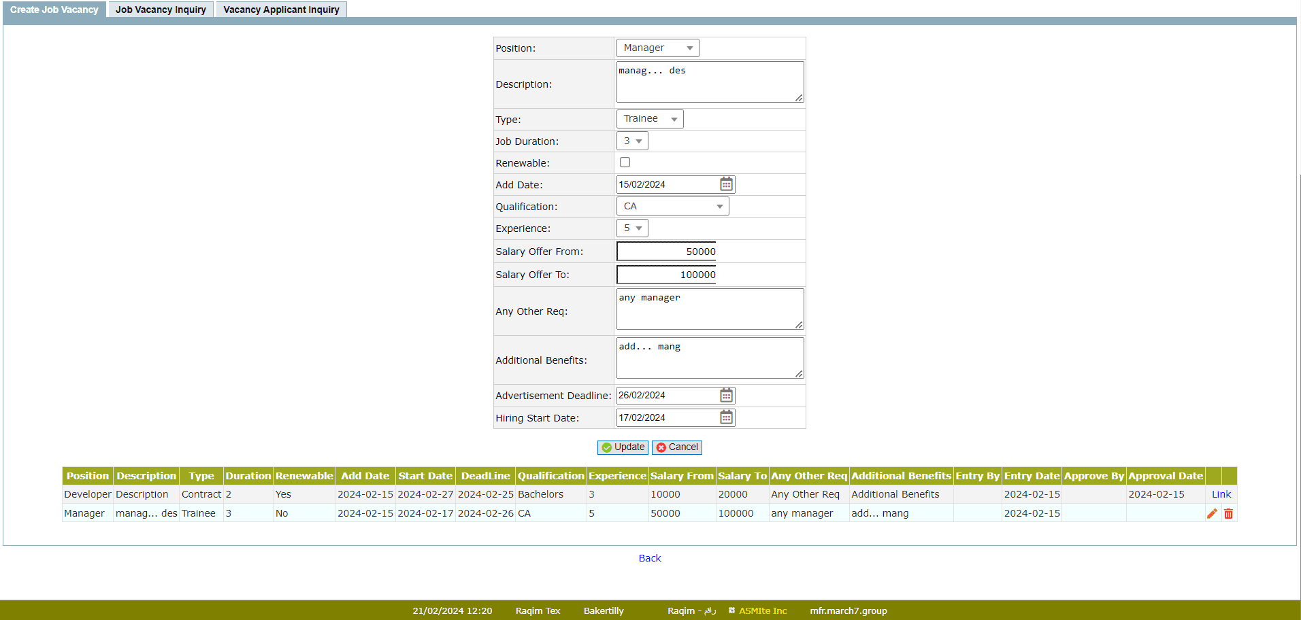Open the Advertisement Deadline calendar picker

726,396
